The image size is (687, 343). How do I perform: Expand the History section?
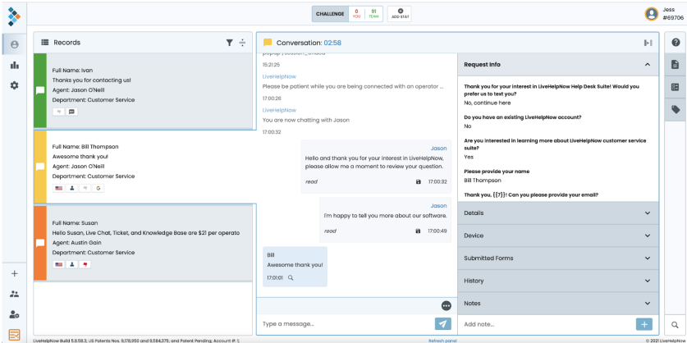[x=647, y=281]
